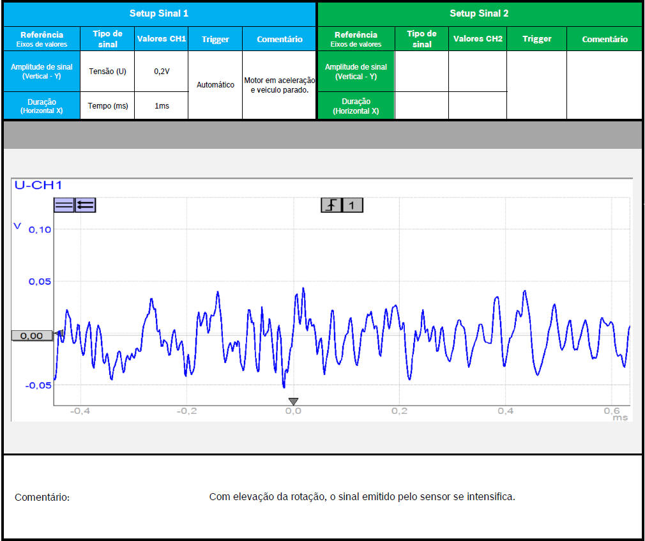Screen dimensions: 645x541
Task: Click the bottom comment text about rotação
Action: click(362, 496)
